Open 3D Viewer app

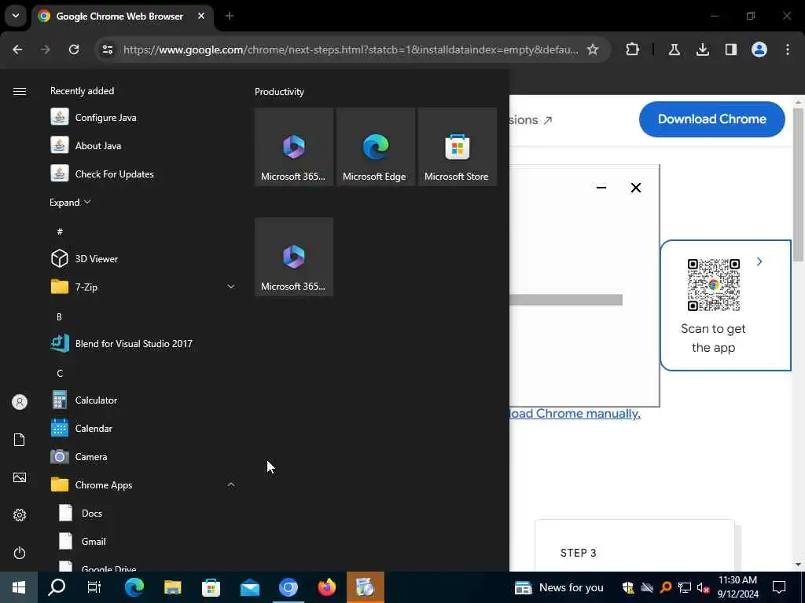[142, 258]
